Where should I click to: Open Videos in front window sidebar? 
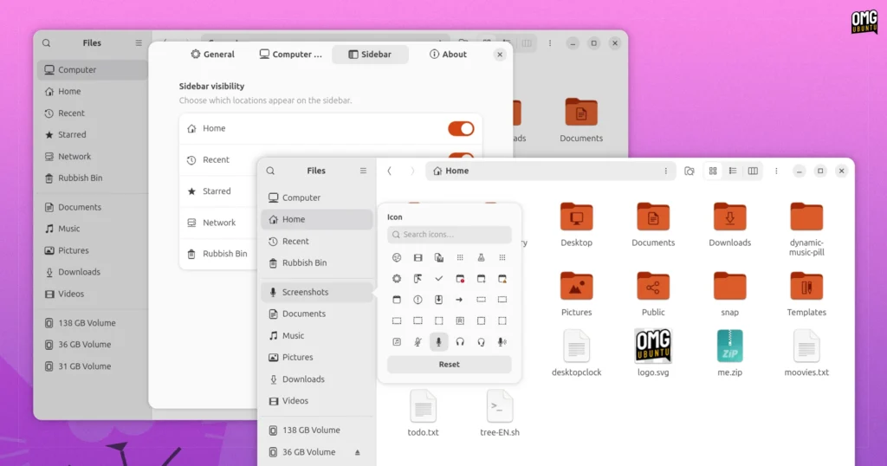[317, 401]
